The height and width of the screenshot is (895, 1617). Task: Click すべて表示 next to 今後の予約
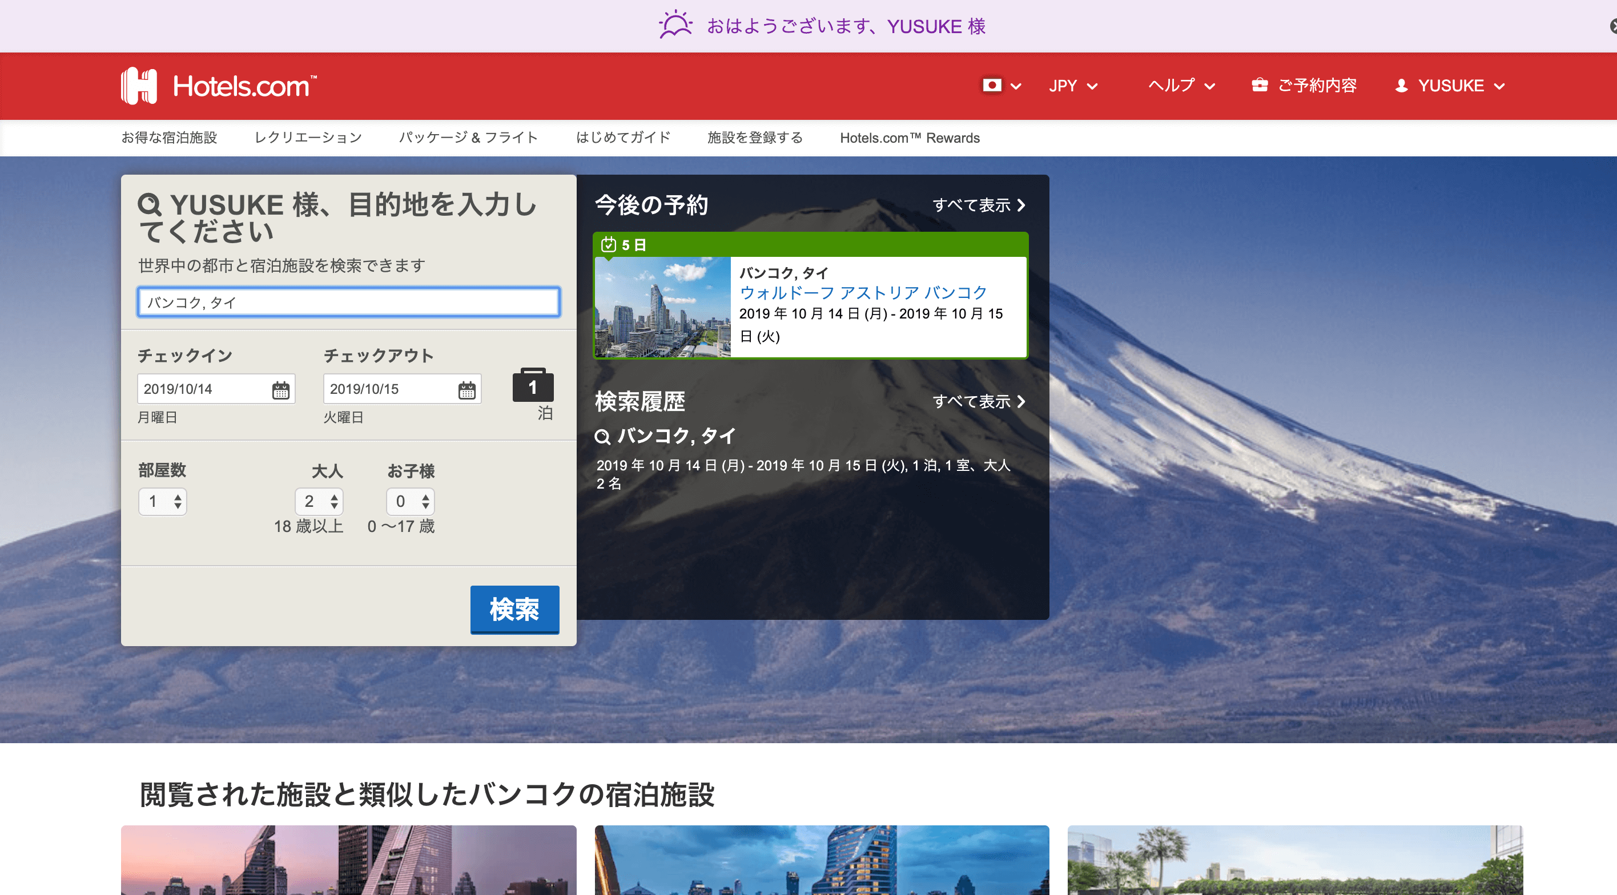973,204
